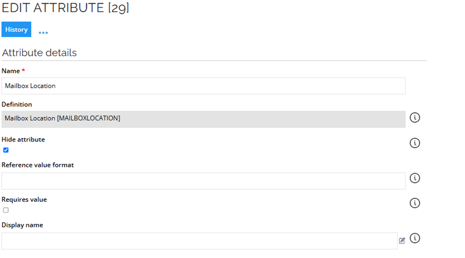Show info for the Definition field
The height and width of the screenshot is (258, 465).
414,117
